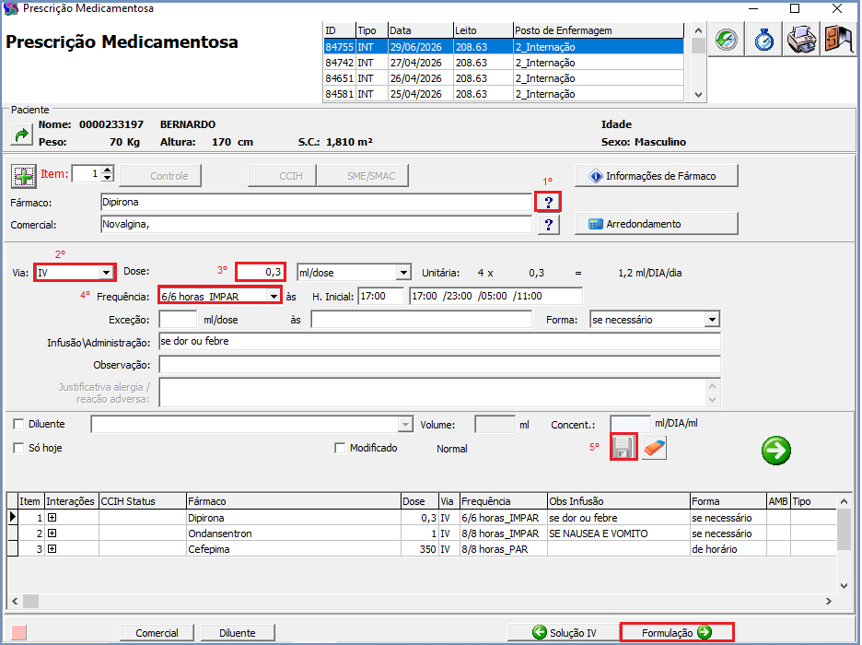Viewport: 862px width, 645px height.
Task: Click the blue stopwatch timer icon
Action: point(763,40)
